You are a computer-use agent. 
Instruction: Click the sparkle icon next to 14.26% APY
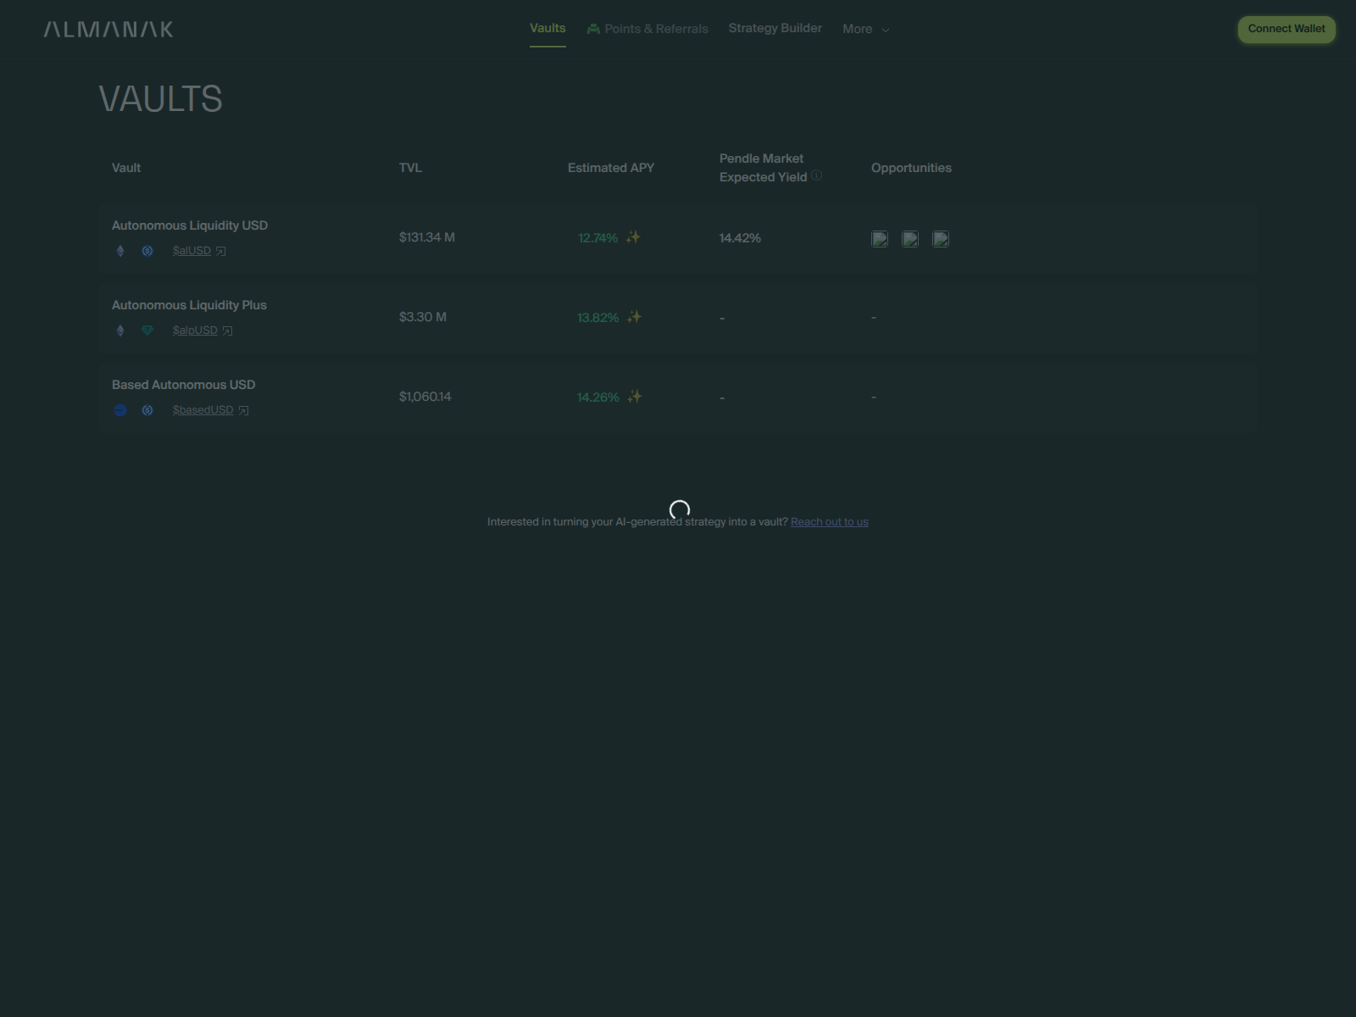(x=634, y=397)
